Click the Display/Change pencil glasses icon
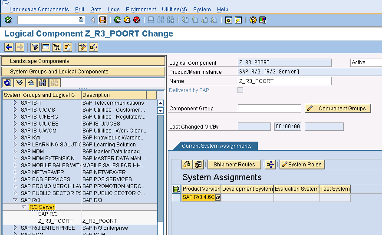The image size is (382, 235). (82, 47)
